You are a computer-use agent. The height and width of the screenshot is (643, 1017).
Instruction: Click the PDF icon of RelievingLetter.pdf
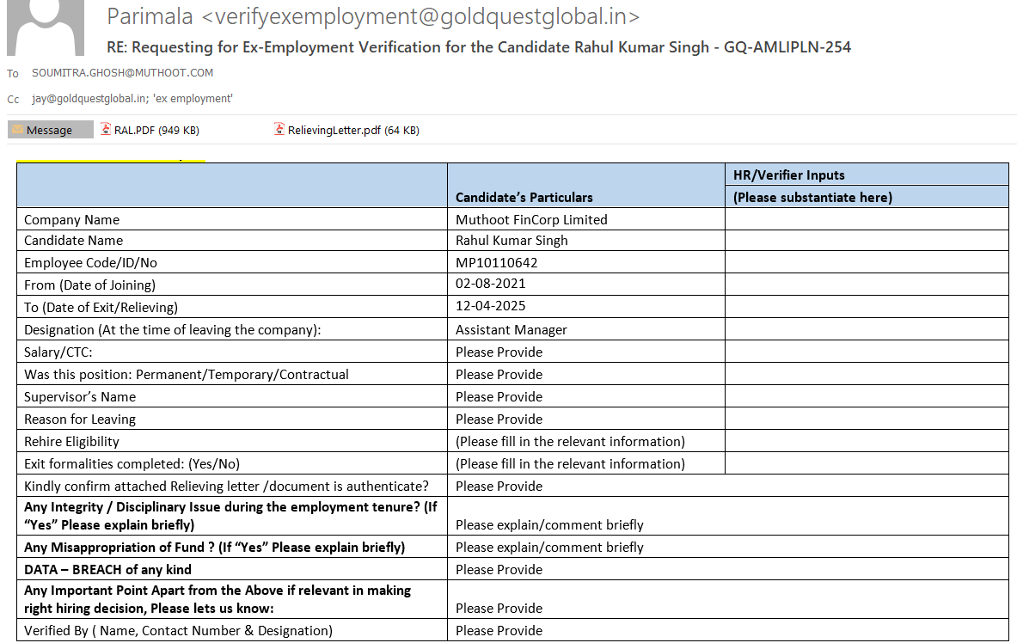[x=279, y=130]
